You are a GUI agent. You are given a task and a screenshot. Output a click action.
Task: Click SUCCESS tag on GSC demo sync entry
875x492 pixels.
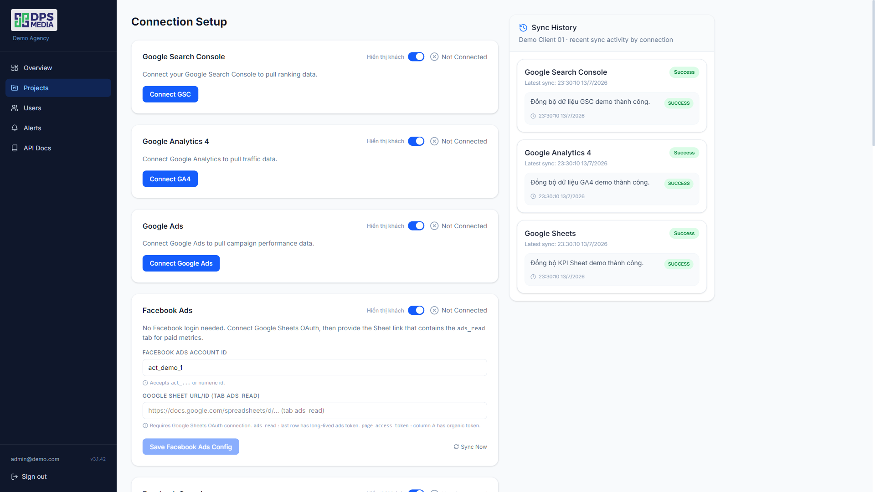pos(679,103)
